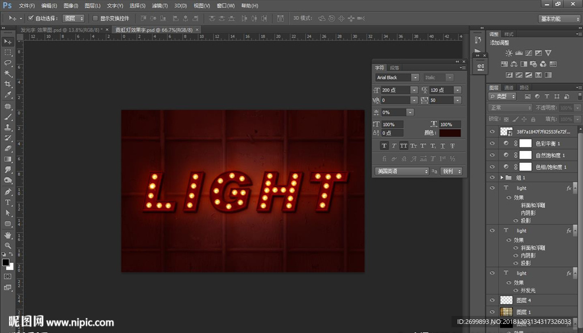
Task: Open the 基本功能 workspace dropdown
Action: tap(560, 19)
